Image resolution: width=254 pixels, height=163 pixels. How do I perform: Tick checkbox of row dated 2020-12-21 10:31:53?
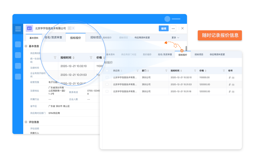pos(107,84)
